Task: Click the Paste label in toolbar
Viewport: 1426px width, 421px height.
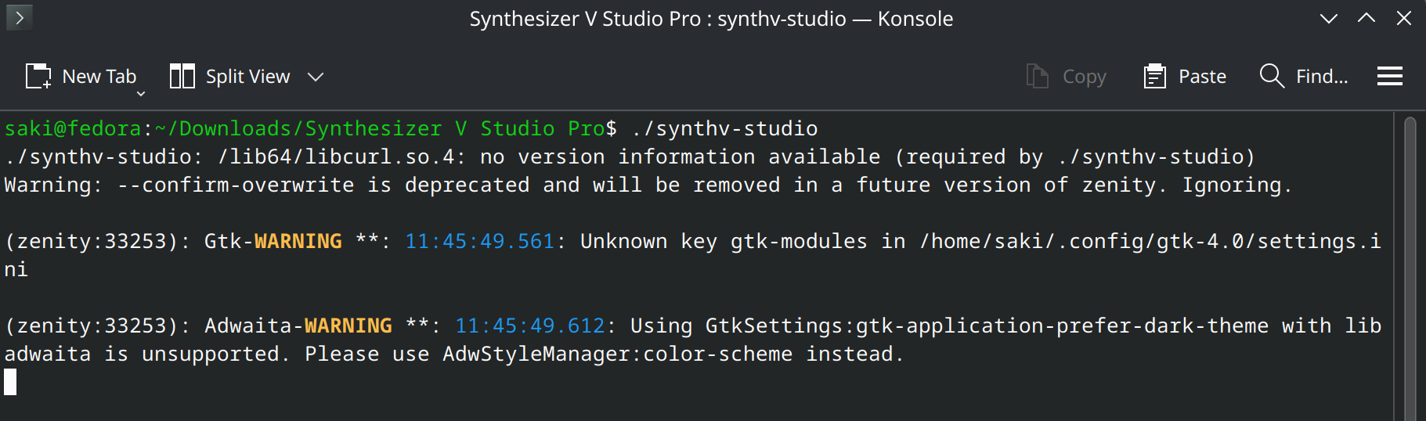Action: [x=1202, y=77]
